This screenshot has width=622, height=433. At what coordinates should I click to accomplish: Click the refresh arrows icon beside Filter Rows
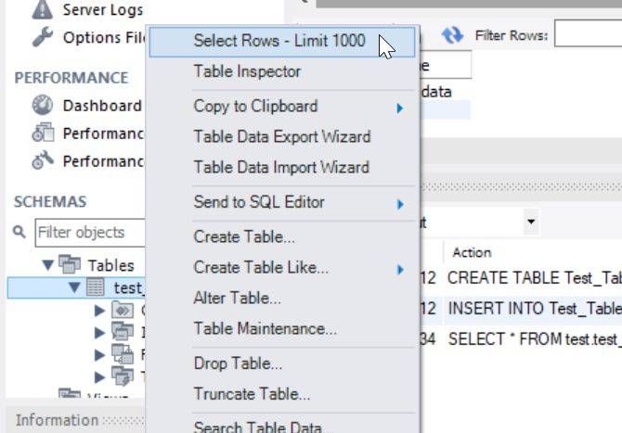[452, 35]
